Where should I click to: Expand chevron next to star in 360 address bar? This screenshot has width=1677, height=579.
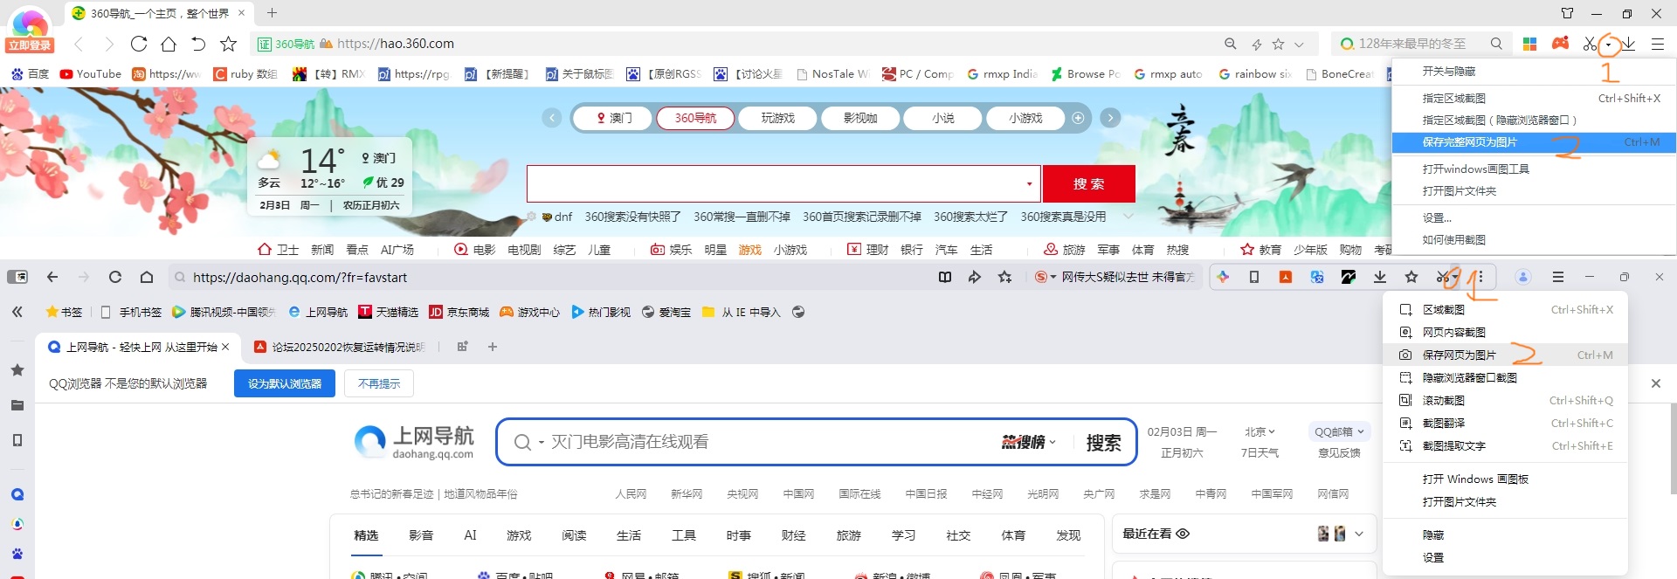pyautogui.click(x=1299, y=44)
